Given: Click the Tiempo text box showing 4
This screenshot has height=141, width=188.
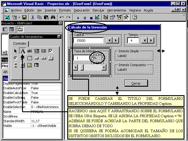Looking at the screenshot, I should tap(133, 41).
